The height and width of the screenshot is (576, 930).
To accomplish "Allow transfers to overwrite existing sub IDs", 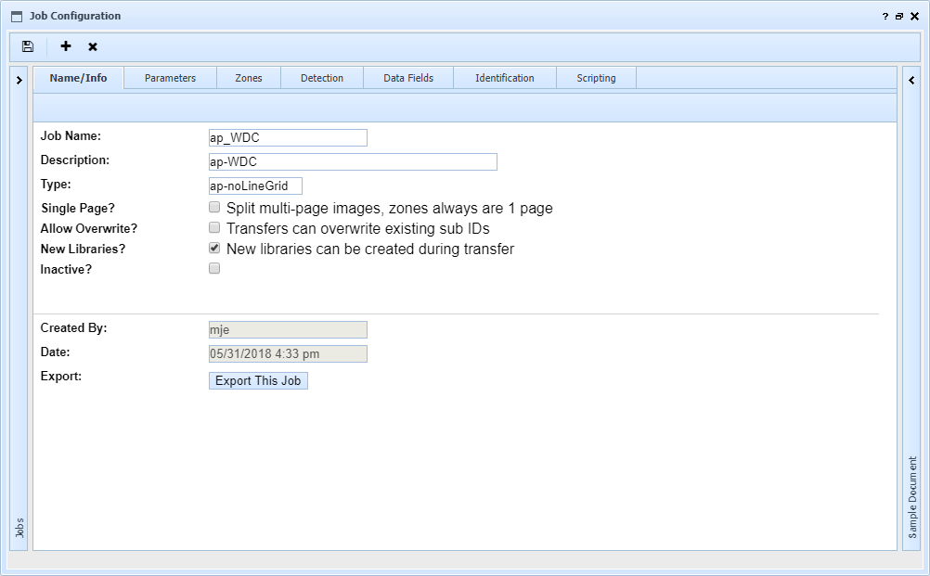I will click(x=214, y=227).
